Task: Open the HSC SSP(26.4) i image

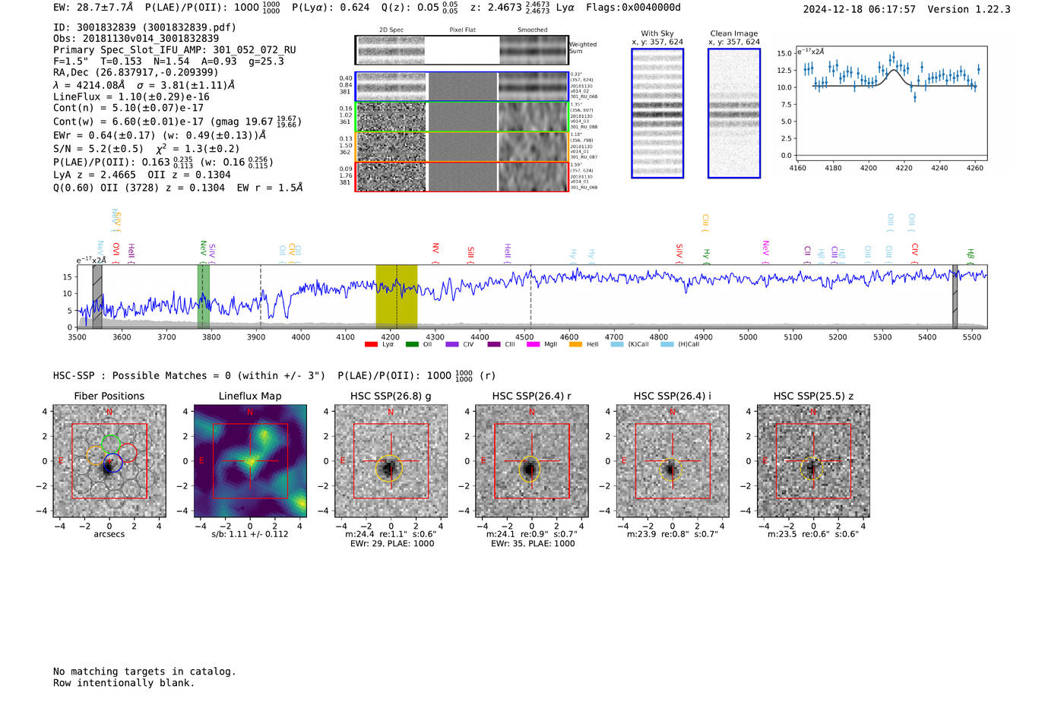Action: pos(673,461)
